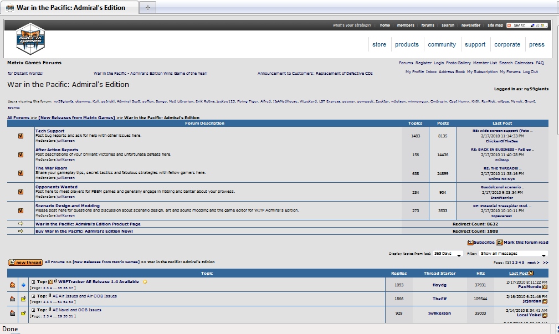Image resolution: width=559 pixels, height=334 pixels.
Task: Click the newsletter link in top bar
Action: [x=470, y=25]
